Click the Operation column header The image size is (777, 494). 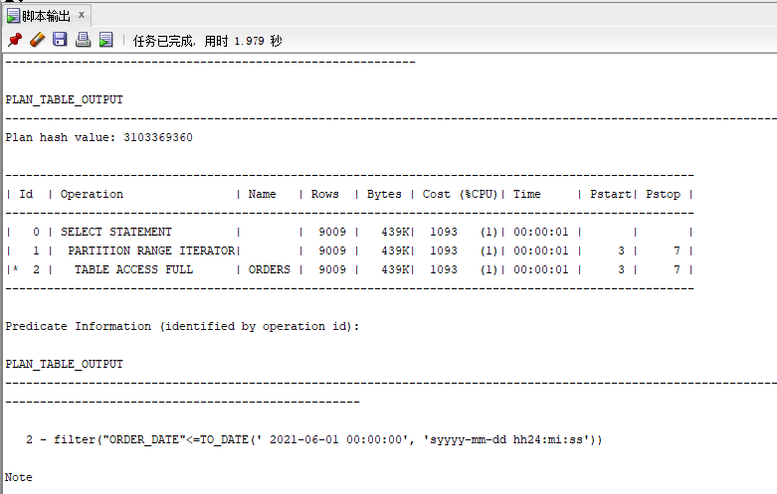[x=92, y=194]
